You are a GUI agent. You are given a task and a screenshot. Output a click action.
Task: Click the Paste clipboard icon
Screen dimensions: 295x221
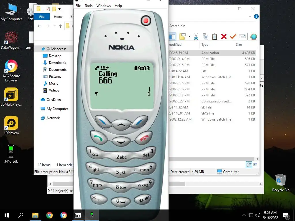click(214, 37)
